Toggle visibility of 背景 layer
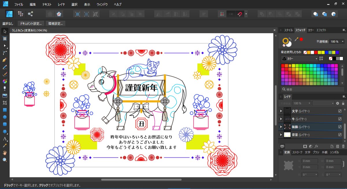 coord(340,135)
